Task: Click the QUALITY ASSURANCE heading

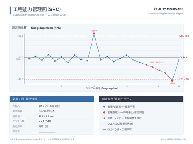Action: click(168, 9)
